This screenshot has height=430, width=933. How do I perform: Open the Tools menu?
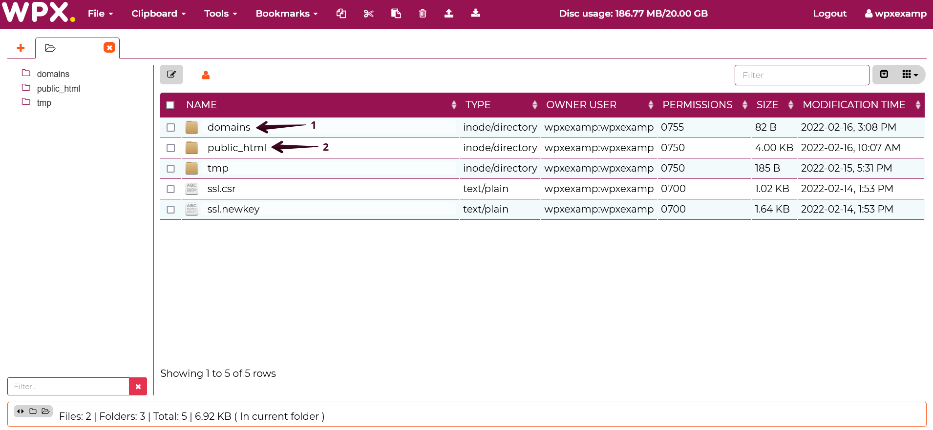click(x=220, y=14)
